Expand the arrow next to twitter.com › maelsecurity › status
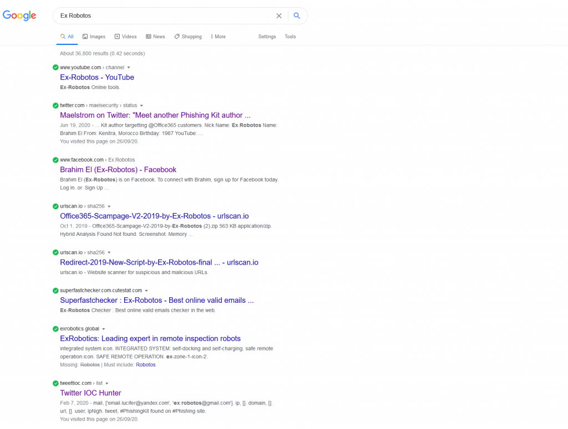The width and height of the screenshot is (568, 429). click(141, 106)
